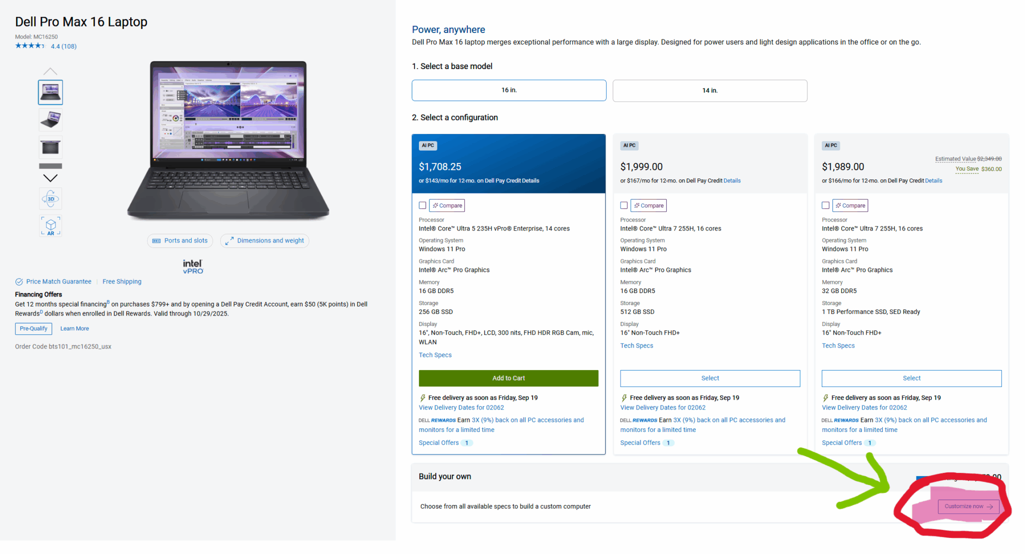Select the second laptop thumbnail image
The width and height of the screenshot is (1025, 554).
51,120
